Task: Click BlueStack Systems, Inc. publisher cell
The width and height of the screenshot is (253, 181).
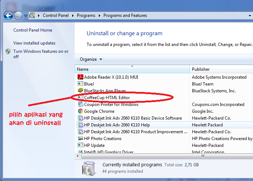Action: click(213, 91)
